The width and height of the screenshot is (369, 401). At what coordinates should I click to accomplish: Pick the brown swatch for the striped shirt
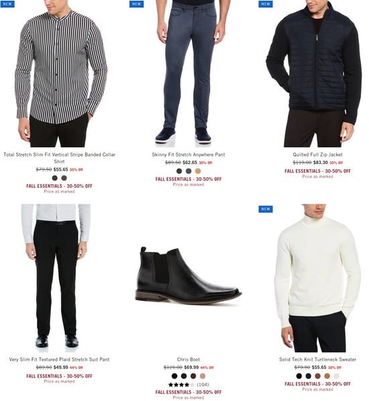64,178
